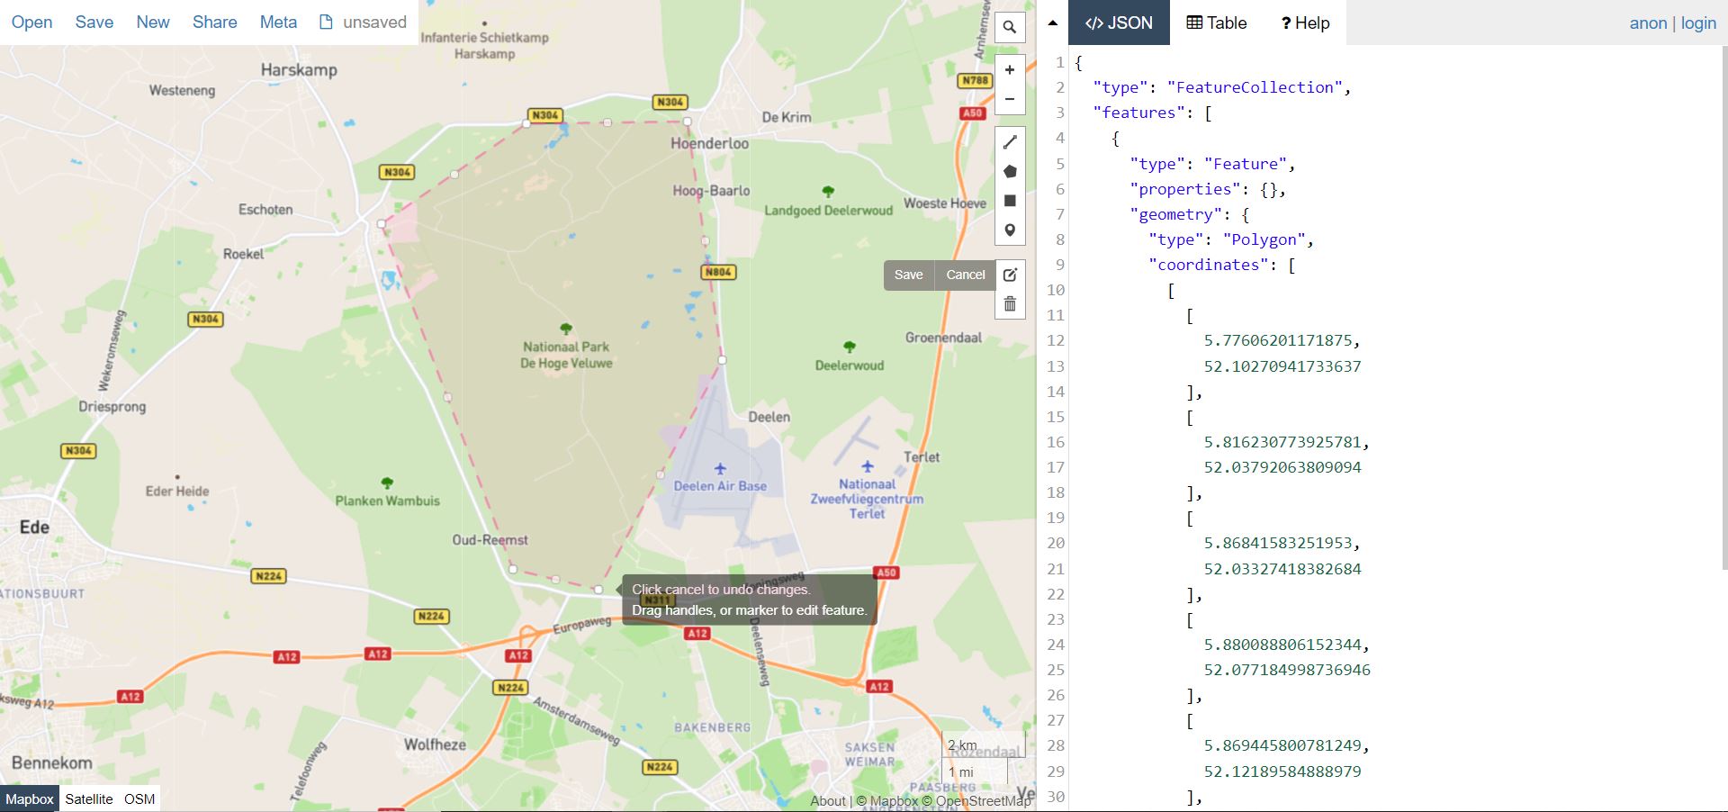Image resolution: width=1728 pixels, height=812 pixels.
Task: Save the polygon edits
Action: pos(908,275)
